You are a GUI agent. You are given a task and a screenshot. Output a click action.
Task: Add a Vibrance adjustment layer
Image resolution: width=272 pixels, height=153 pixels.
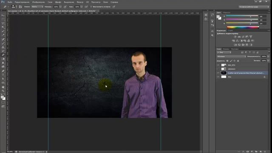click(x=251, y=37)
